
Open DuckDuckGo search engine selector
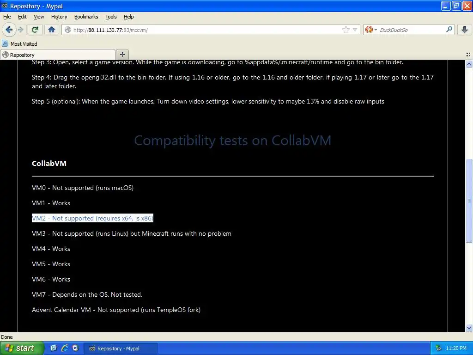click(x=371, y=30)
